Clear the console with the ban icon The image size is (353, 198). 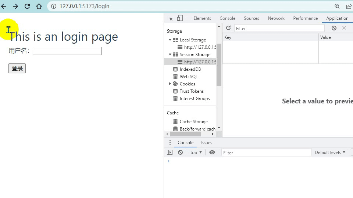coord(180,153)
